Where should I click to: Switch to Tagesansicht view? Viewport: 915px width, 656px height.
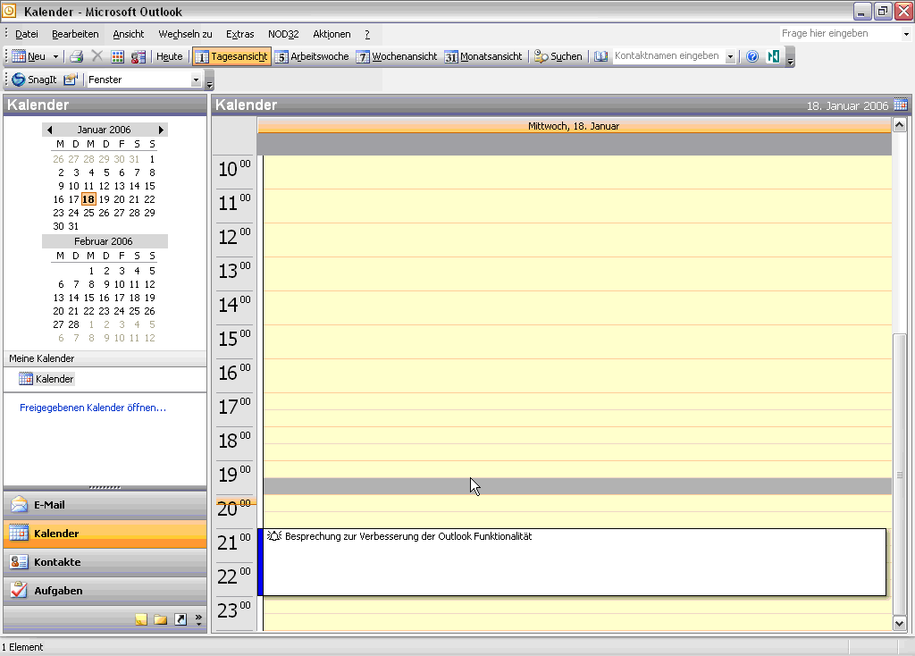point(231,56)
